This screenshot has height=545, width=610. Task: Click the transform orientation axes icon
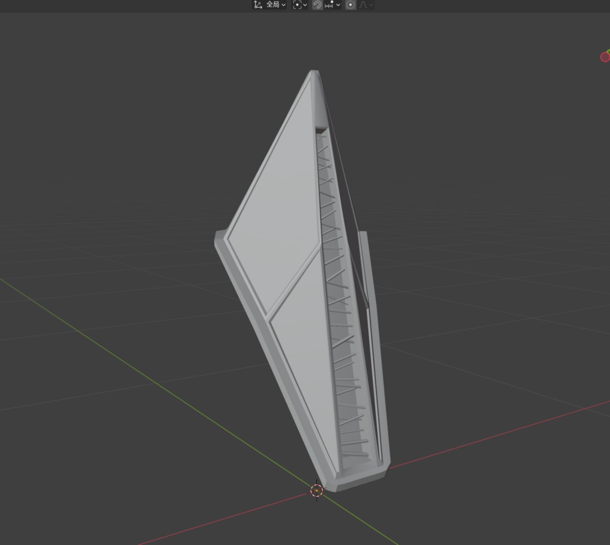pos(258,5)
